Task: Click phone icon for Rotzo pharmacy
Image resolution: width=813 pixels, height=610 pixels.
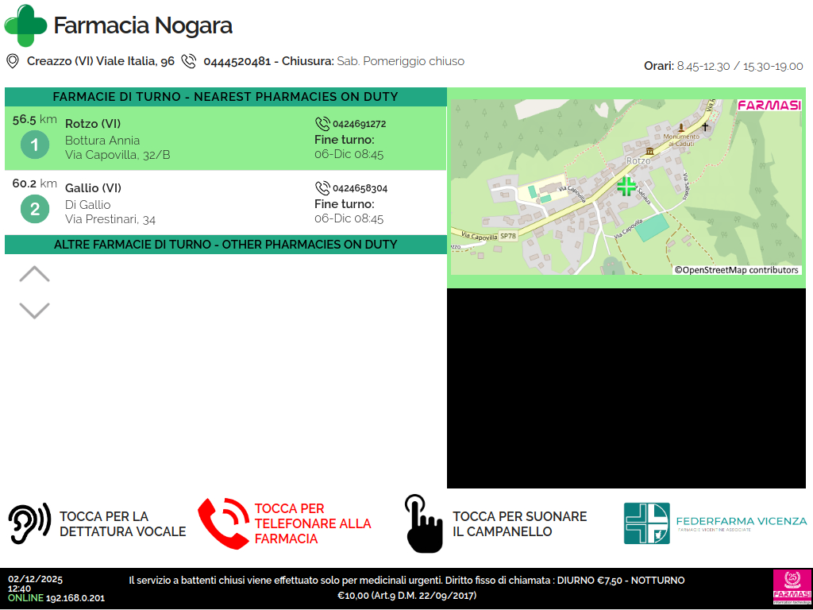Action: [322, 124]
